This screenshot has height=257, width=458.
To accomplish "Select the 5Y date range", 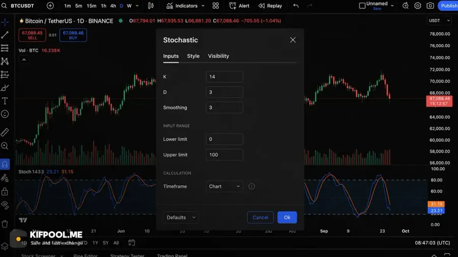I will click(106, 243).
